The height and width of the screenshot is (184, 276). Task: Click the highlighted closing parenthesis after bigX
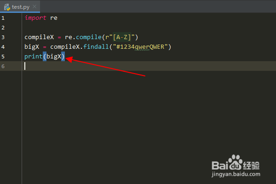pos(63,57)
